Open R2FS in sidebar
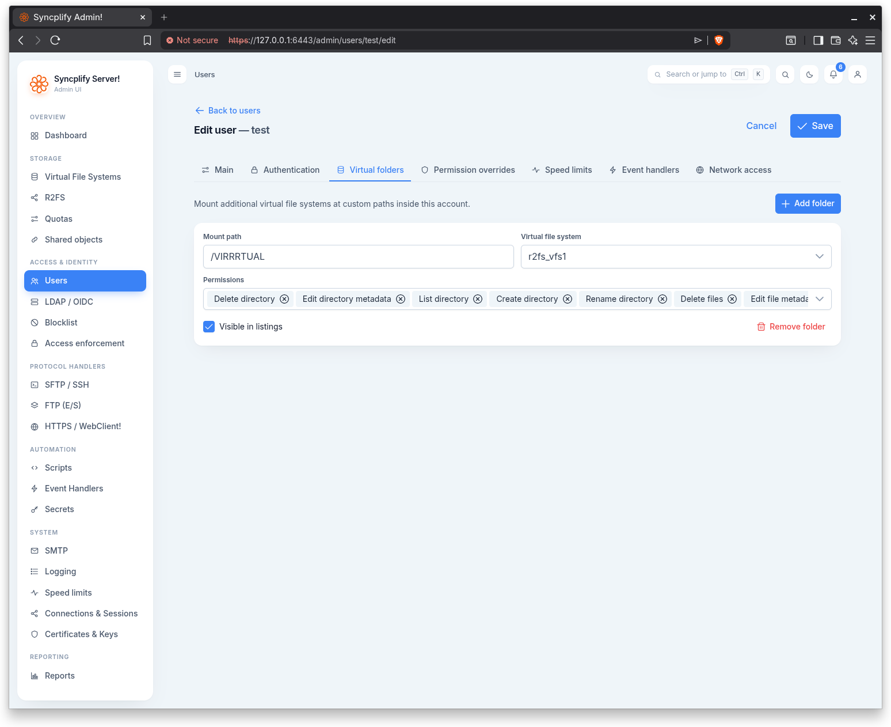The width and height of the screenshot is (891, 727). click(x=85, y=198)
